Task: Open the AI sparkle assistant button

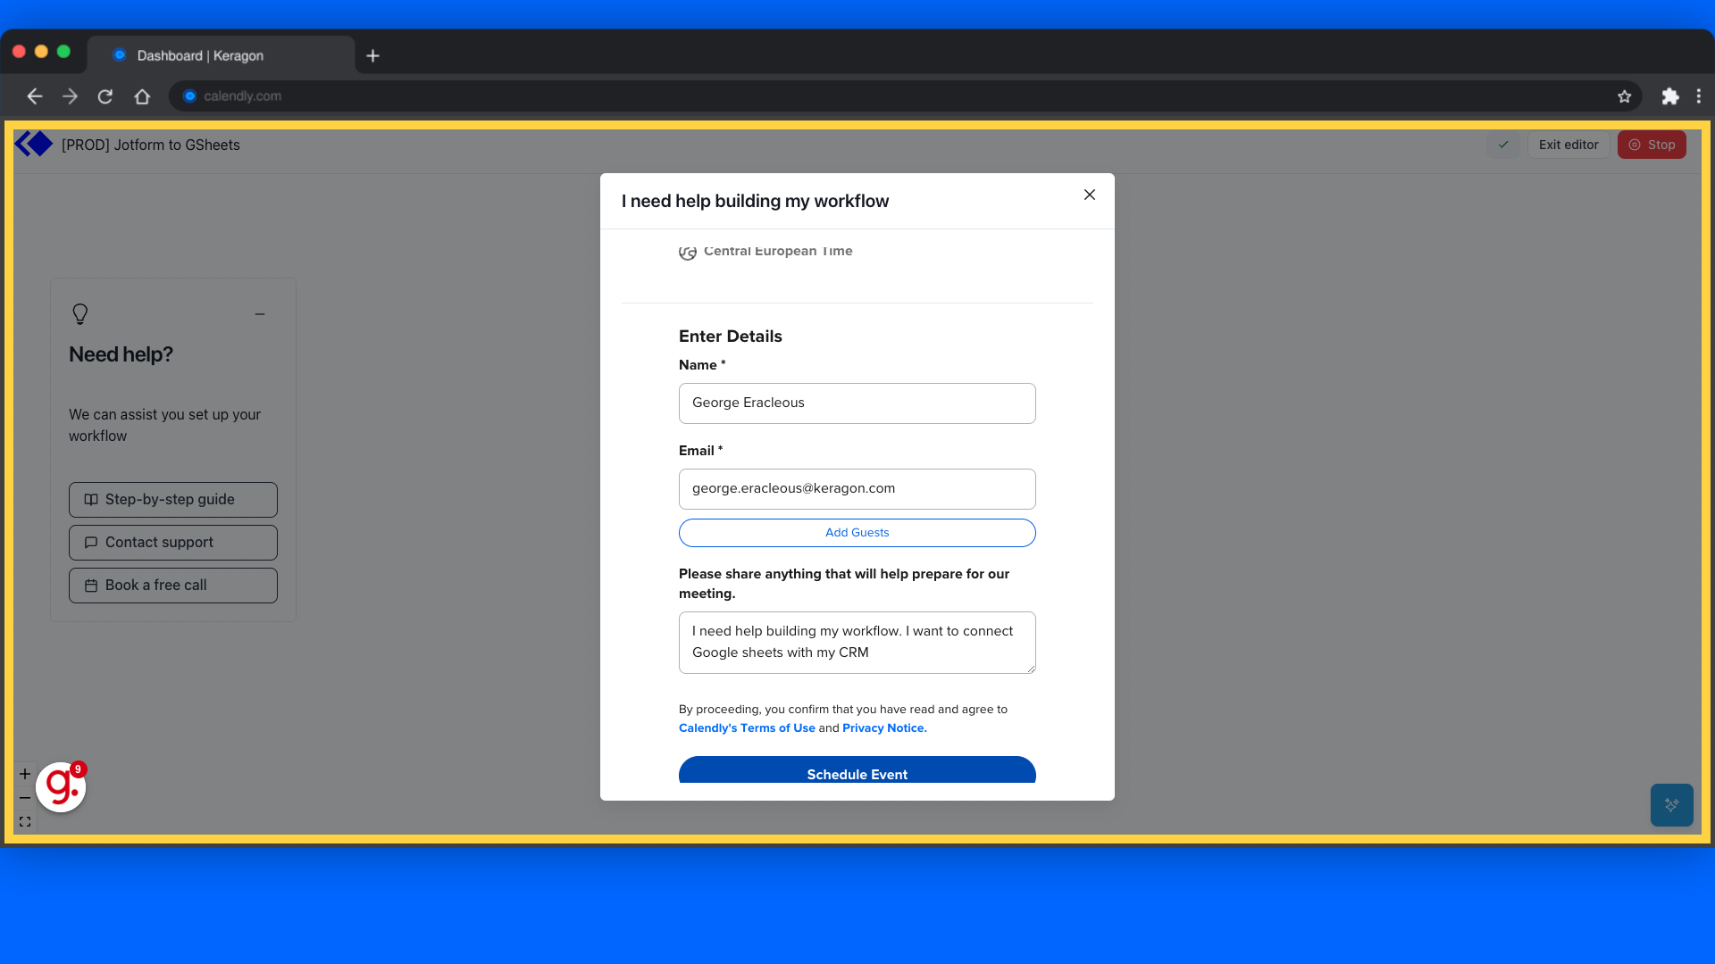Action: coord(1672,805)
